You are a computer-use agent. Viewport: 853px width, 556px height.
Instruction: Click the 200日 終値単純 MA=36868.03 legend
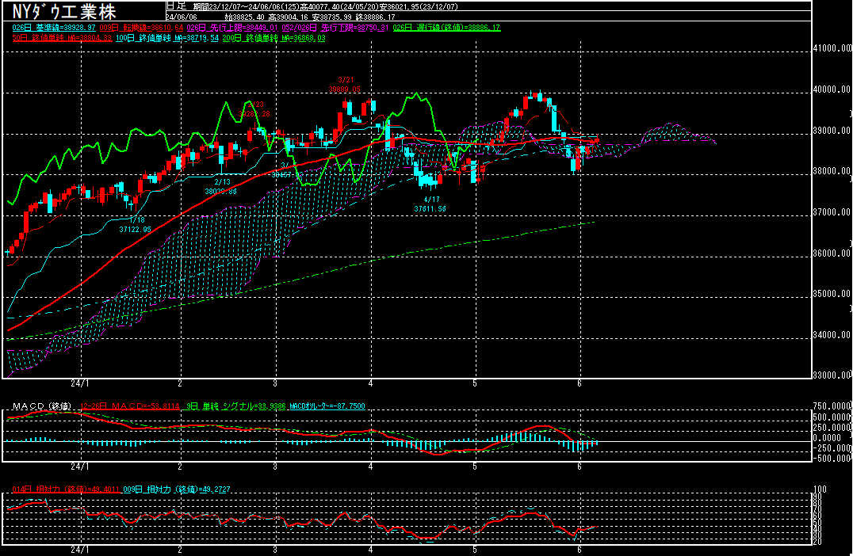[273, 38]
